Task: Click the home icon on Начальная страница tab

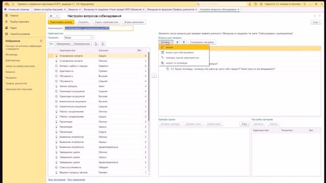Action: coord(6,9)
